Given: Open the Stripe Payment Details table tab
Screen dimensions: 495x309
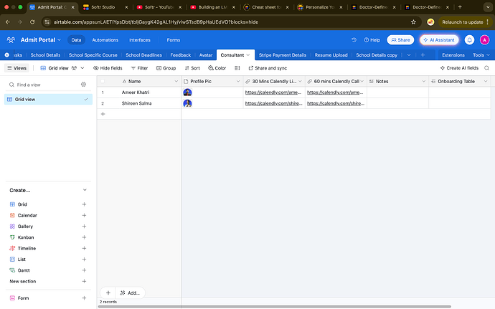Looking at the screenshot, I should (x=283, y=55).
